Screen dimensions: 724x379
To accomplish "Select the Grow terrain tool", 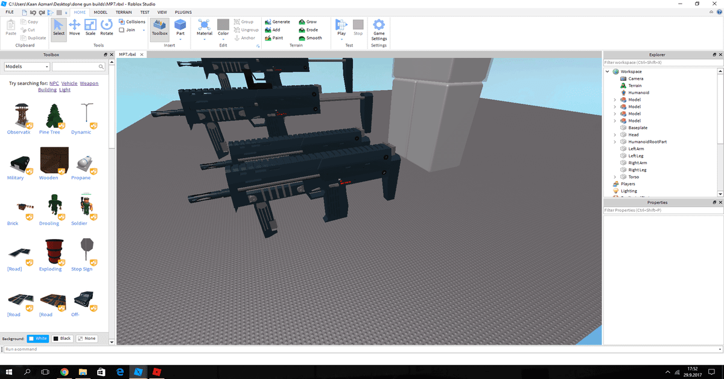I will (308, 22).
